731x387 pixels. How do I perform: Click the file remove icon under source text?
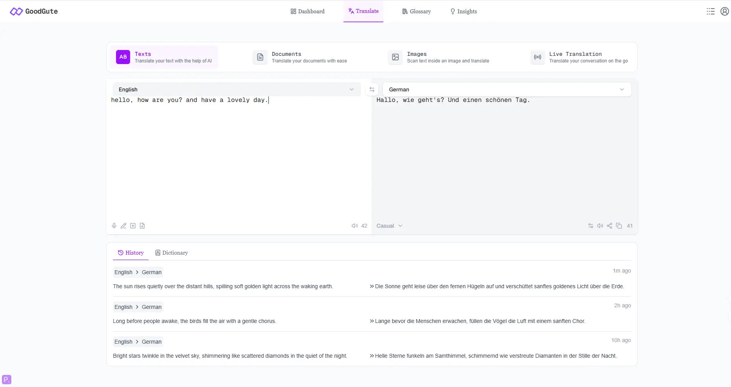142,226
